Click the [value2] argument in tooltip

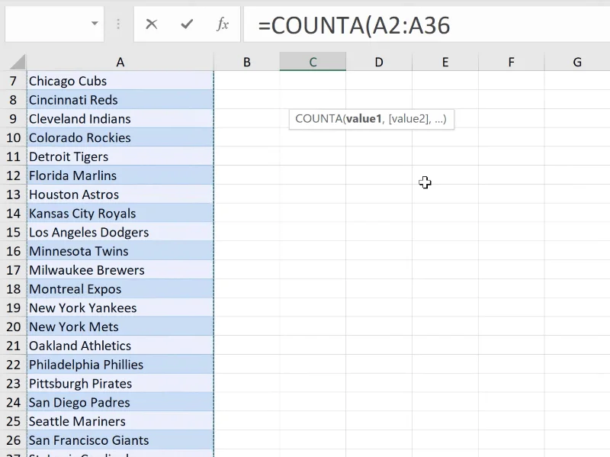tap(409, 119)
